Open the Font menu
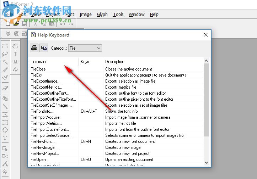The image size is (257, 179). click(x=70, y=15)
